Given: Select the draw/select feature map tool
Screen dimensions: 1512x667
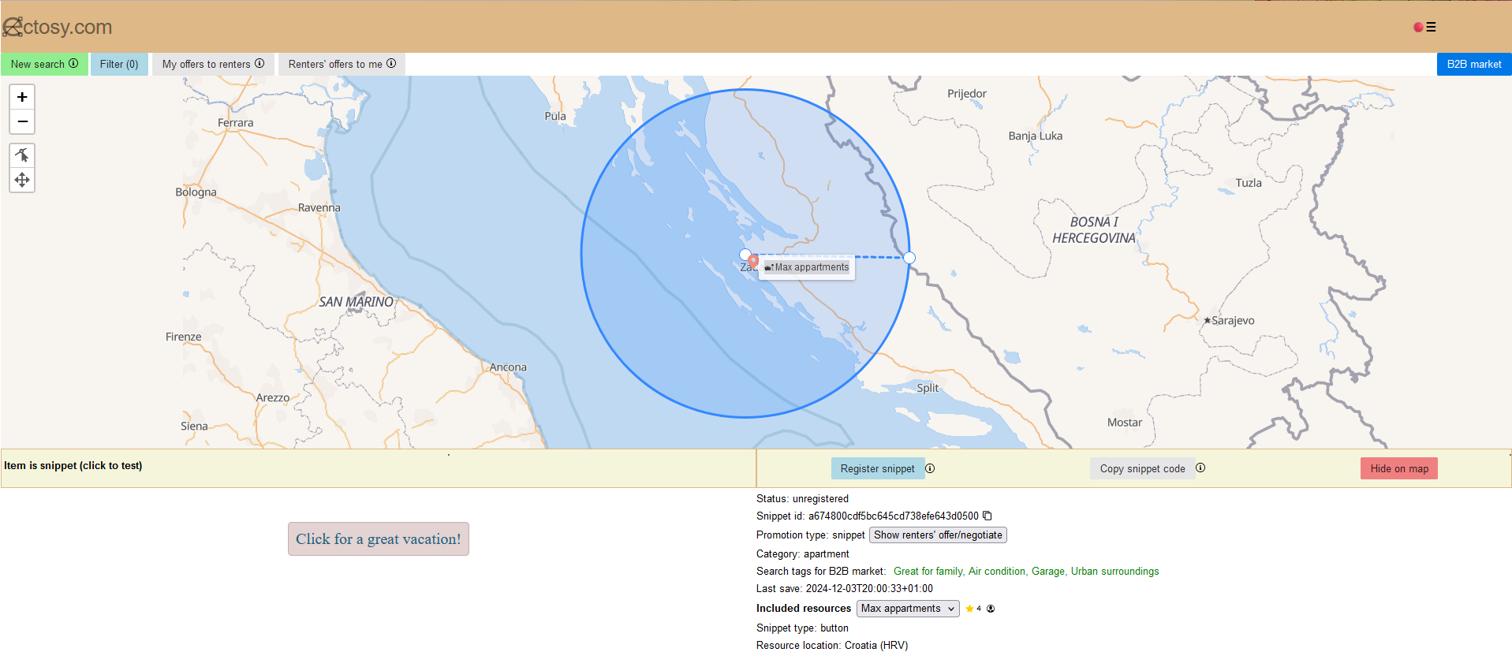Looking at the screenshot, I should point(22,155).
